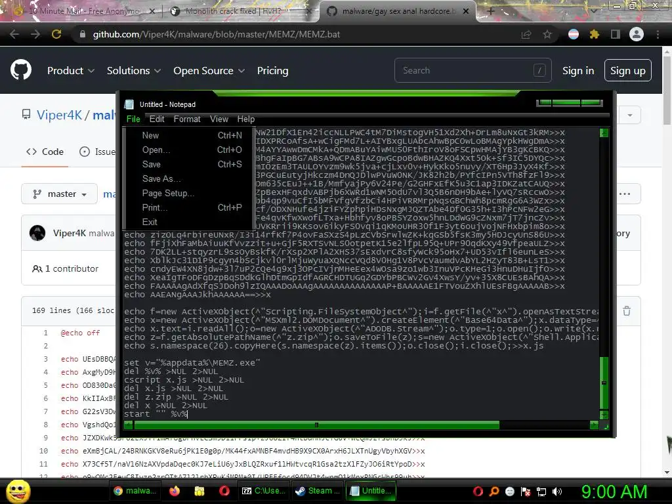672x504 pixels.
Task: Open Notepad File menu
Action: pos(133,119)
